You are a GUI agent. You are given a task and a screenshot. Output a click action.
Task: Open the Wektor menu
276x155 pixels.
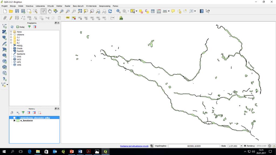(59, 6)
